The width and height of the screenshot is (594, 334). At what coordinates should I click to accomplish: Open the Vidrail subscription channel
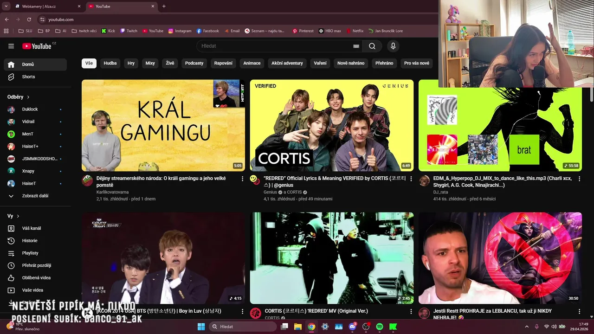click(x=35, y=122)
